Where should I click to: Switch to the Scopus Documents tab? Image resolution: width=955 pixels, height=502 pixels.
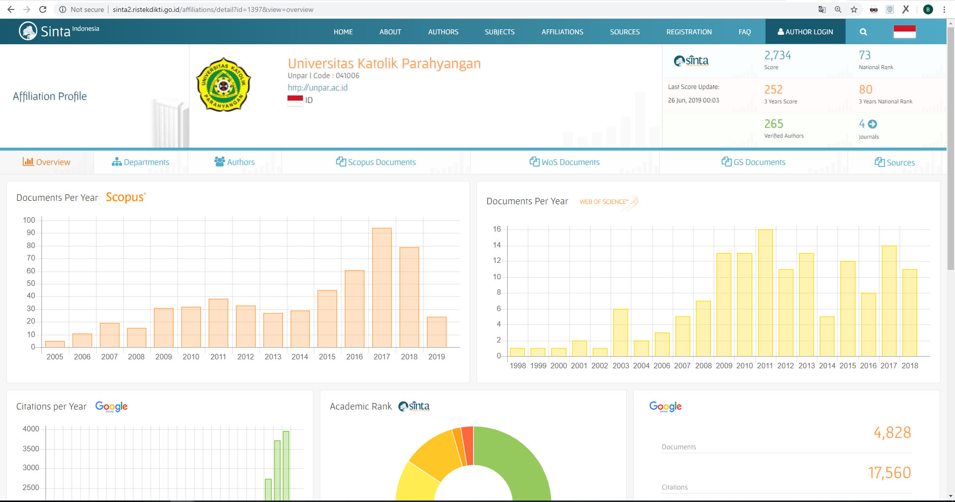[x=376, y=162]
